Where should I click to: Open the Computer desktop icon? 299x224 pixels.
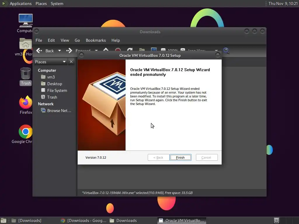pos(25,23)
